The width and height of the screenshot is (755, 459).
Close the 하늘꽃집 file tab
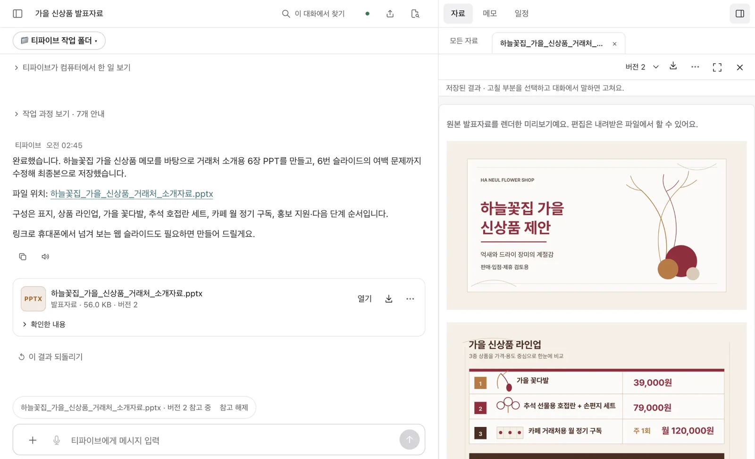[x=614, y=44]
